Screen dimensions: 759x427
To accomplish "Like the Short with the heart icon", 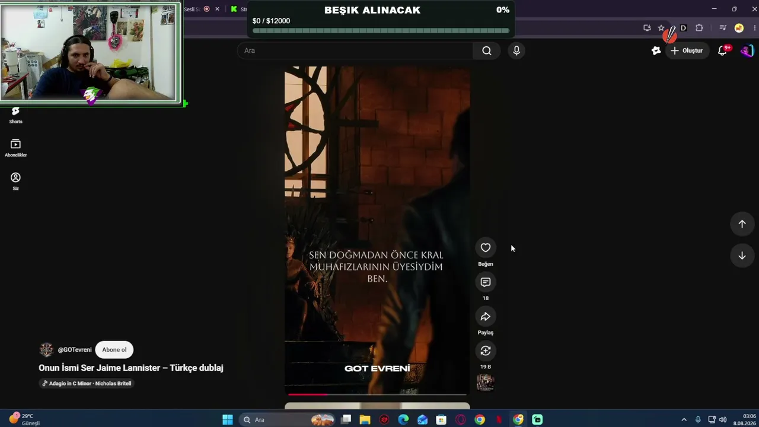I will coord(486,248).
